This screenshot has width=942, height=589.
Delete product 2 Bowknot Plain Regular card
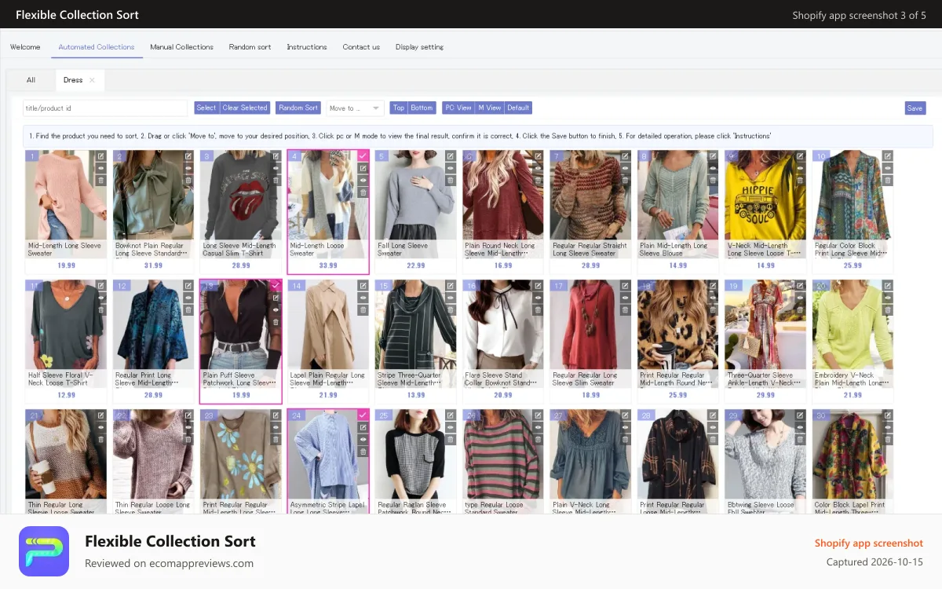188,180
